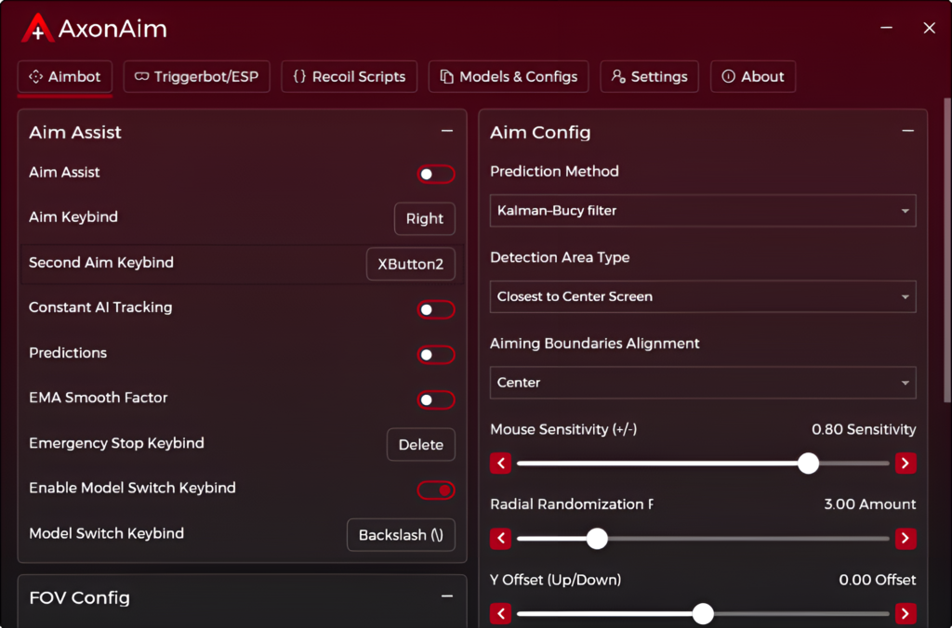Collapse the Aim Assist panel
Screen dimensions: 952x628
(447, 131)
